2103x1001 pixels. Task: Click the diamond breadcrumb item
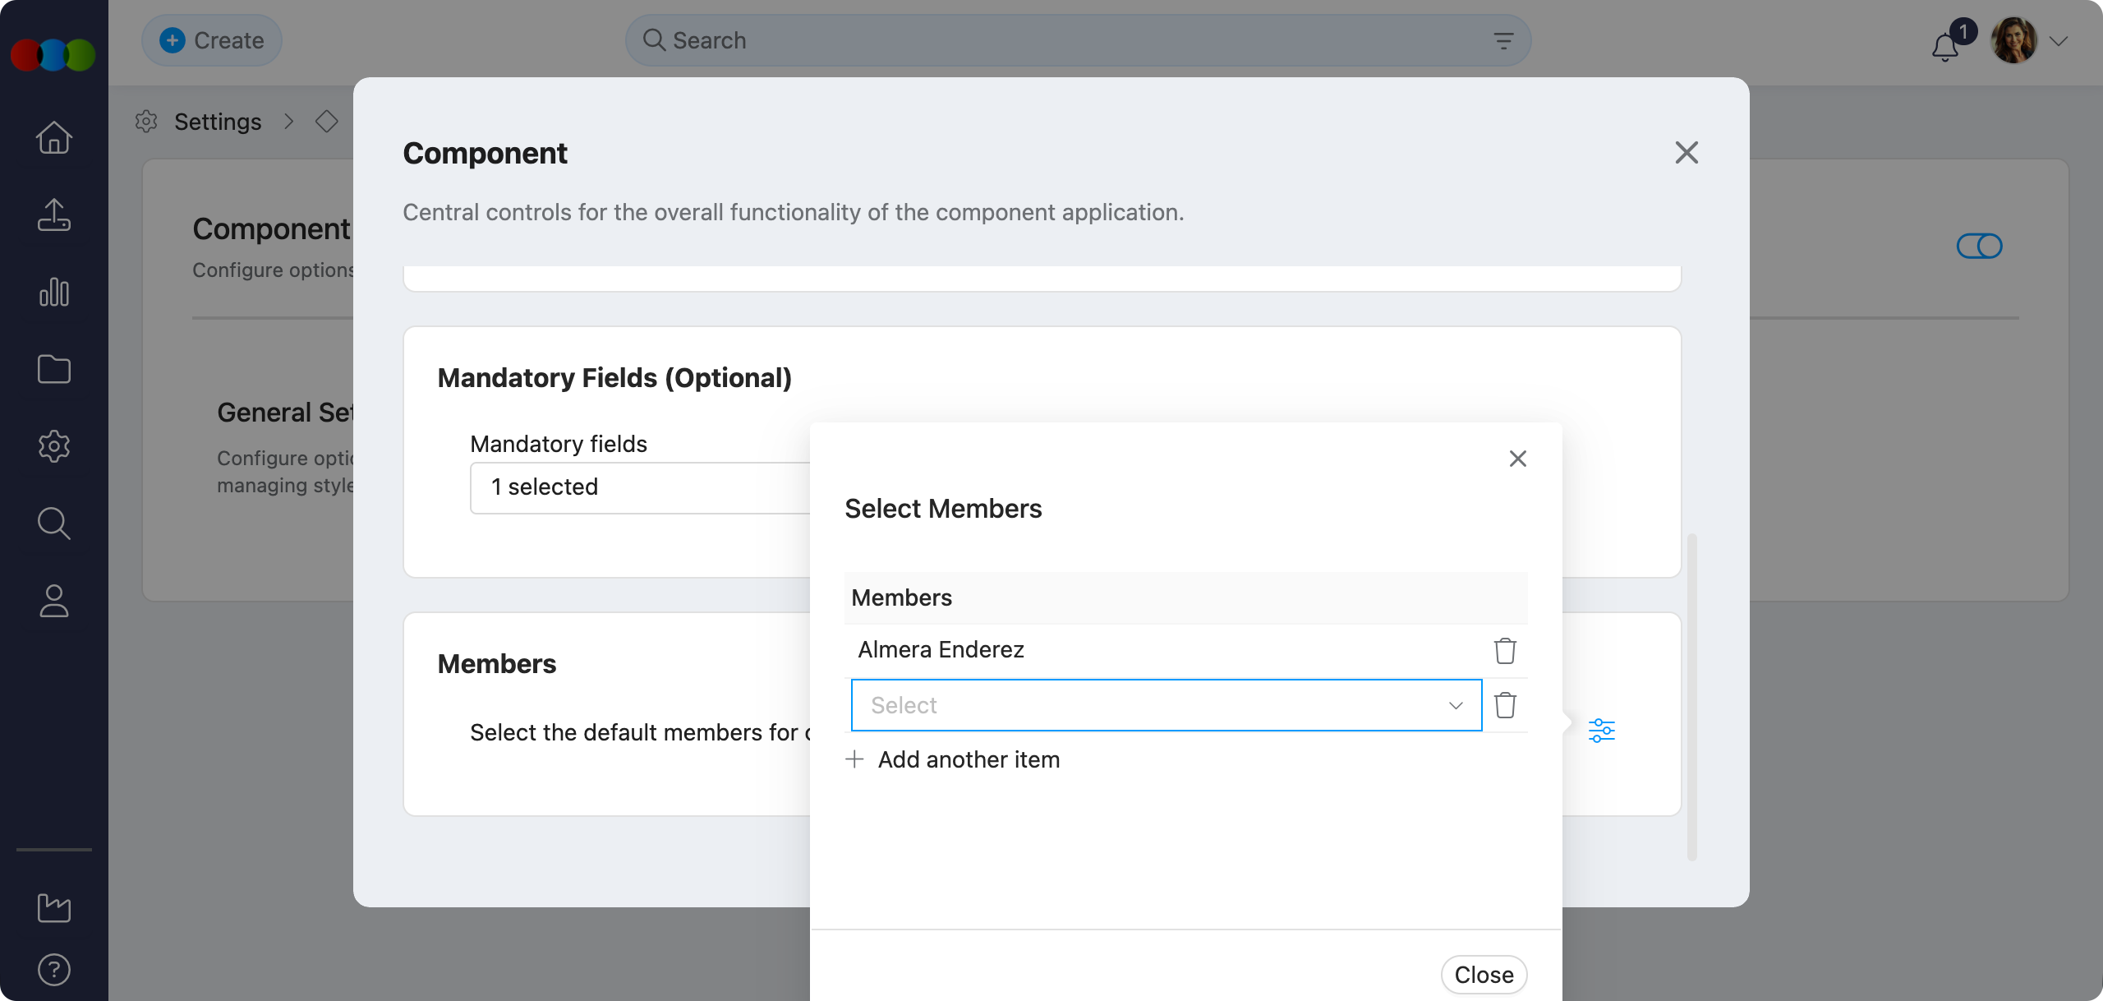tap(327, 122)
